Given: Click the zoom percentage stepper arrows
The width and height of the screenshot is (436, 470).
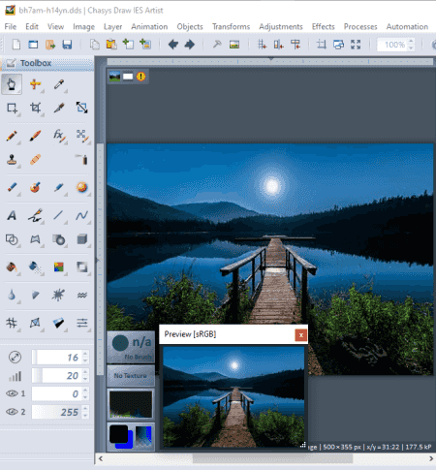Looking at the screenshot, I should tap(411, 45).
